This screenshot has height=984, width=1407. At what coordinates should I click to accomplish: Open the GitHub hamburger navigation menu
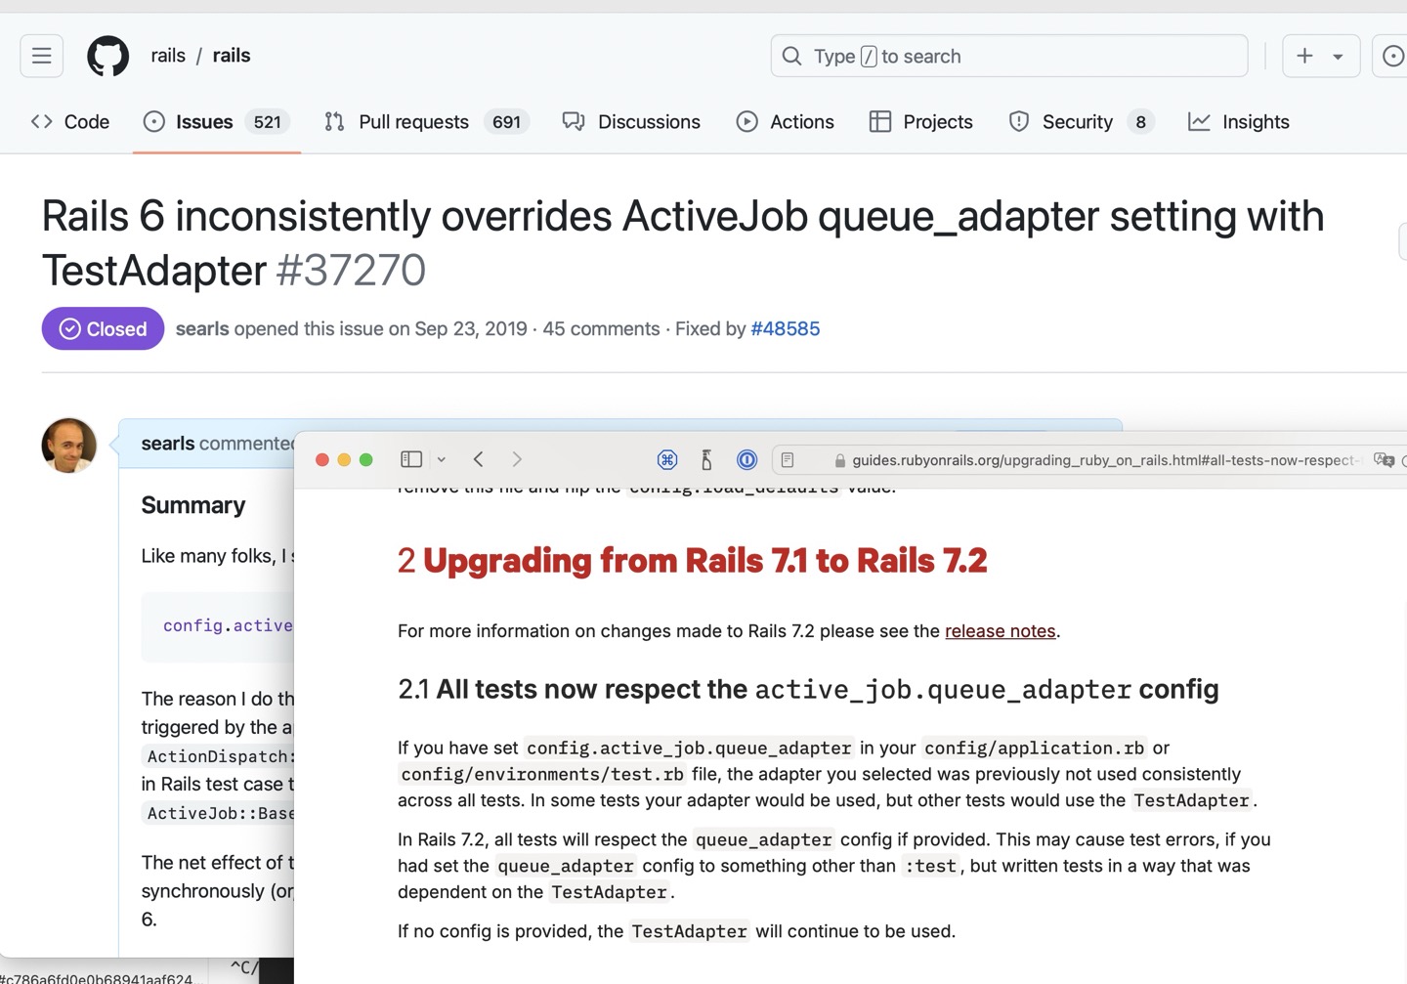pyautogui.click(x=41, y=56)
